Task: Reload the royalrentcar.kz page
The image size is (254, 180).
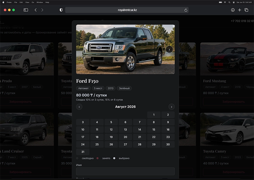Action: (x=186, y=10)
